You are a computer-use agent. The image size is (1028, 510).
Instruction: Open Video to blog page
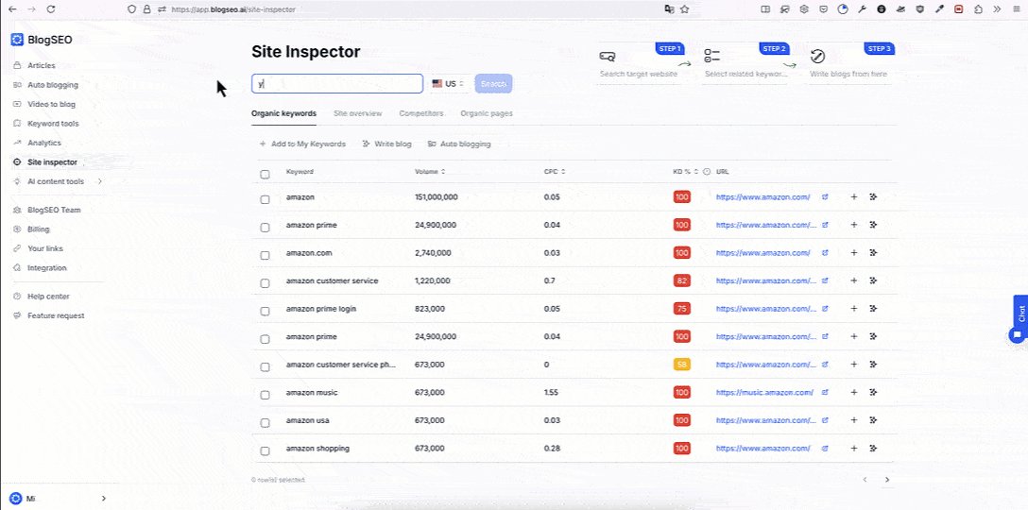[51, 104]
